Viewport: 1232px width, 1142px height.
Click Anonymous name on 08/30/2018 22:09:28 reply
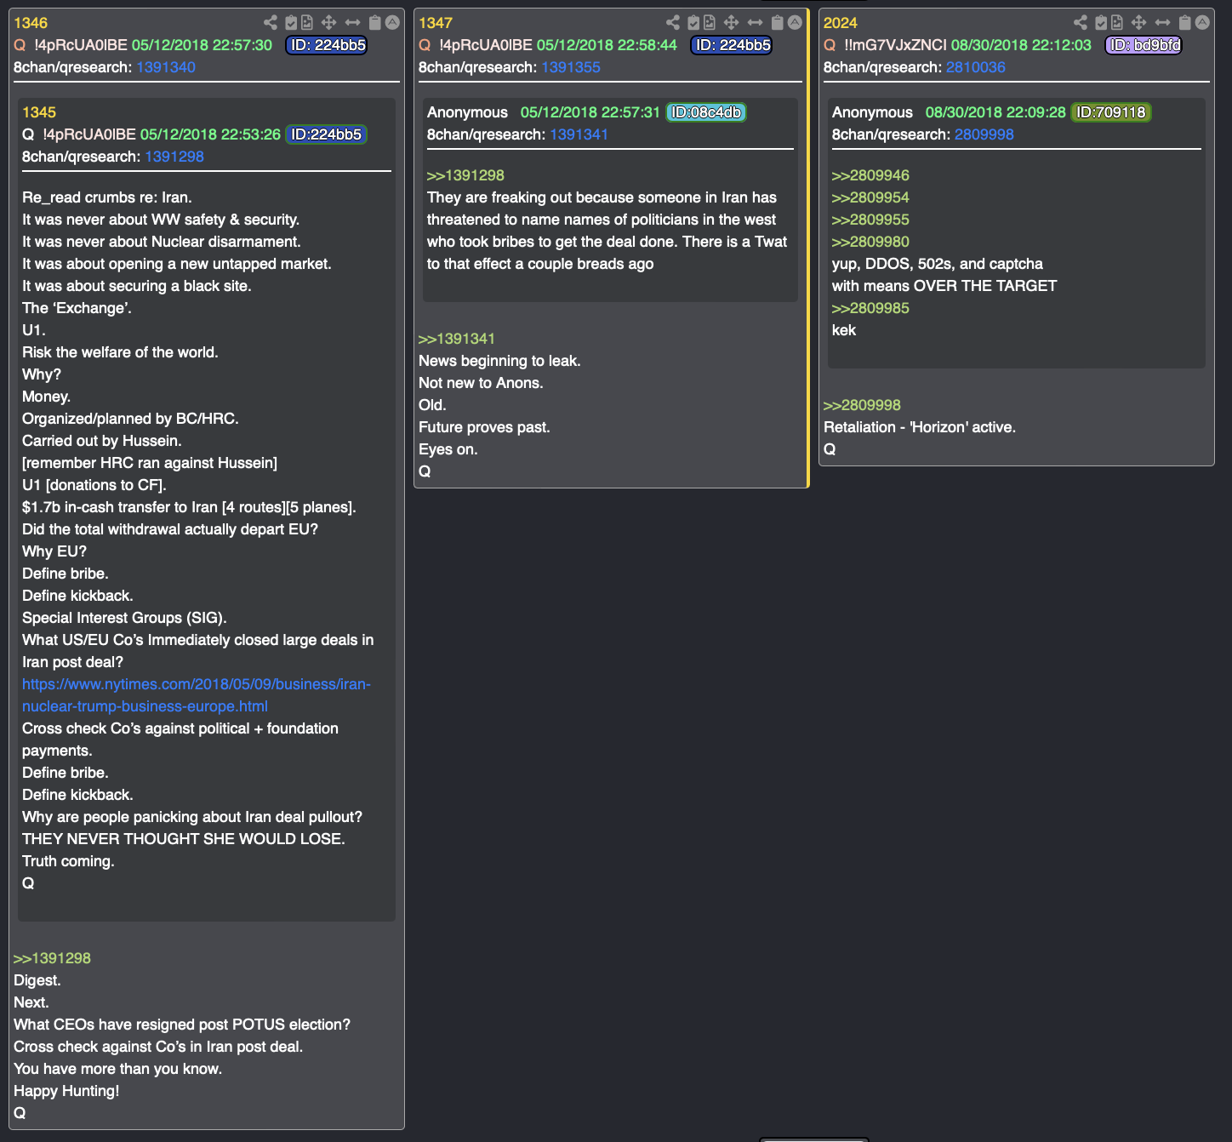pyautogui.click(x=872, y=112)
